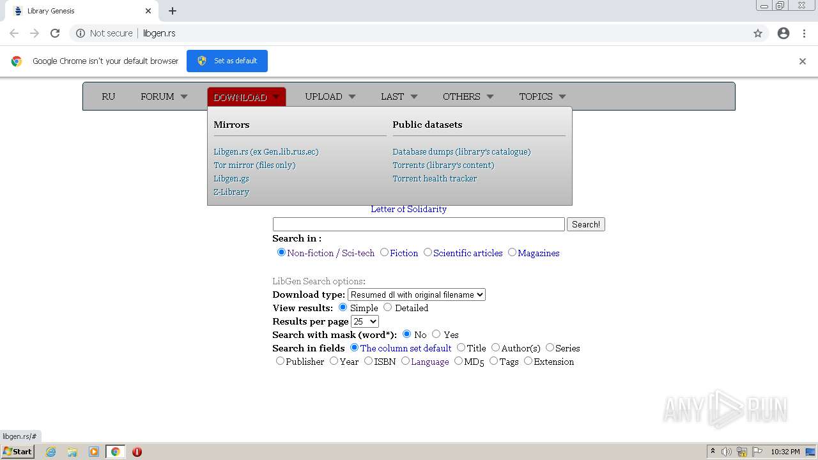Select The column set default radio
Screen dimensions: 818x460
coord(354,348)
